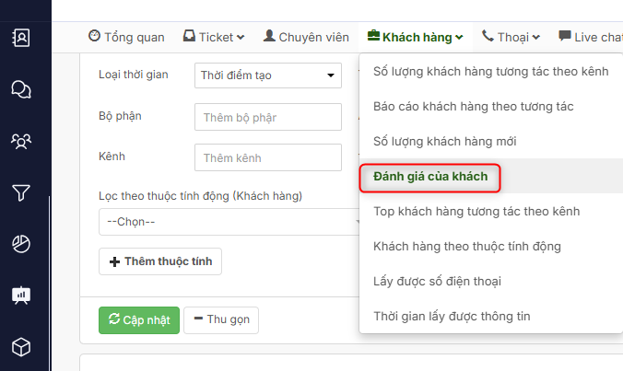The image size is (623, 371).
Task: Open the cube box icon in sidebar
Action: (20, 347)
